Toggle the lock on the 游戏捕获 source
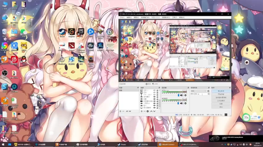 (x=157, y=97)
